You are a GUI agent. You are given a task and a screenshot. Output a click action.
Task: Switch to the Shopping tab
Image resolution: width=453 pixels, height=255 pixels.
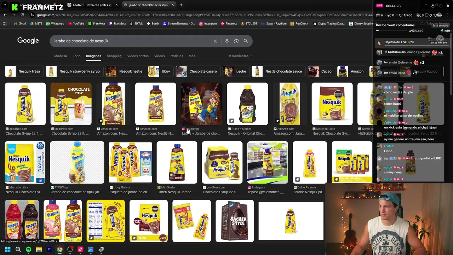pyautogui.click(x=114, y=56)
